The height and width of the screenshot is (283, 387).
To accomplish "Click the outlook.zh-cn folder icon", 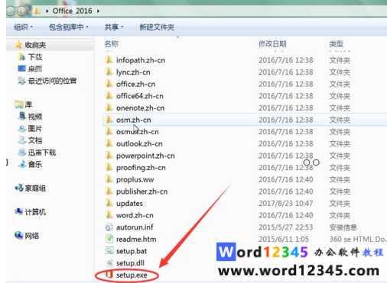I will click(x=109, y=143).
